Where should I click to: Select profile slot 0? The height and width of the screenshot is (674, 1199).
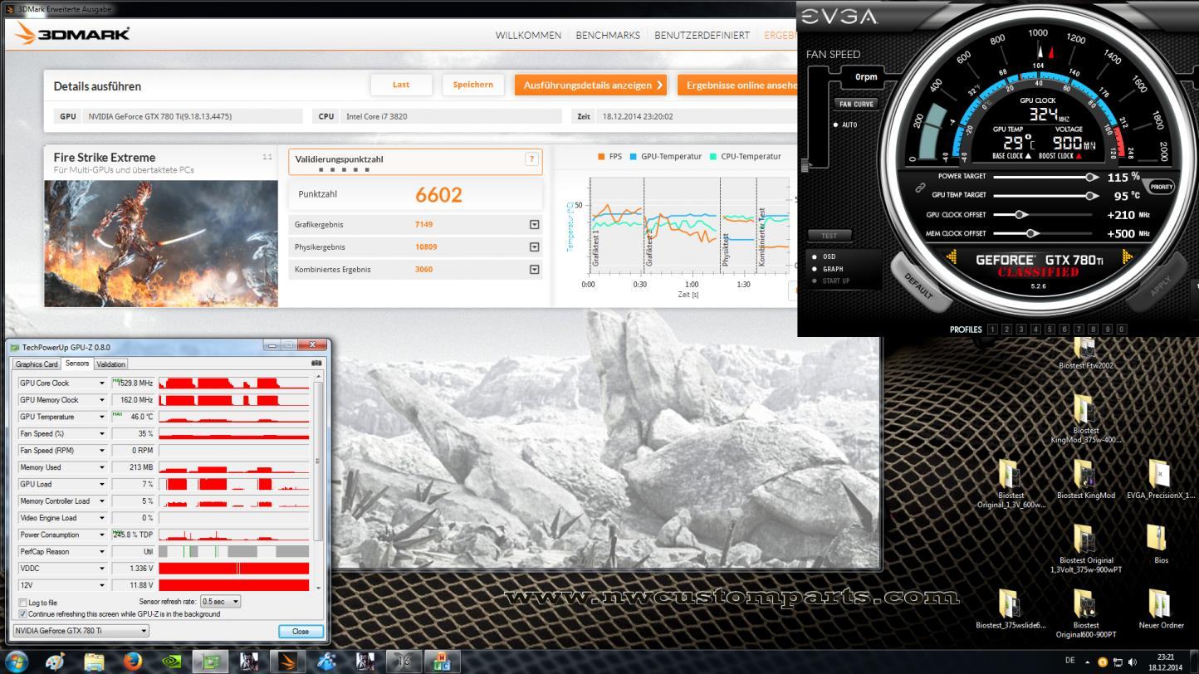point(1121,330)
